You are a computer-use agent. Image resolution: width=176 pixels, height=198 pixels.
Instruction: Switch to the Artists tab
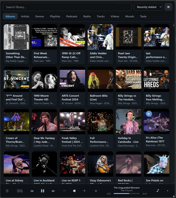point(25,16)
